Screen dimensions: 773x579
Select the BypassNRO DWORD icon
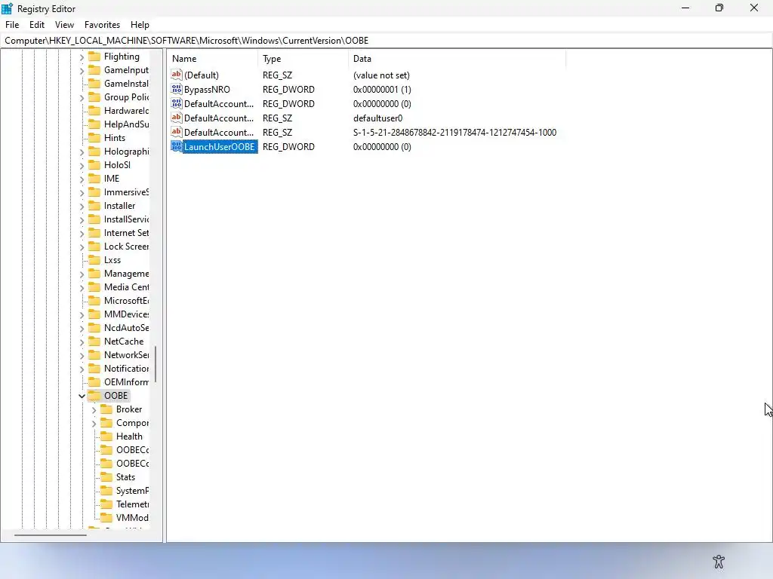[177, 89]
